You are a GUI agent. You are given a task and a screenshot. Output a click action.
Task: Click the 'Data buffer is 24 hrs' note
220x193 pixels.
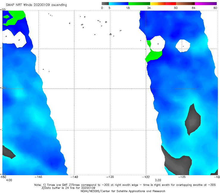(x=68, y=188)
